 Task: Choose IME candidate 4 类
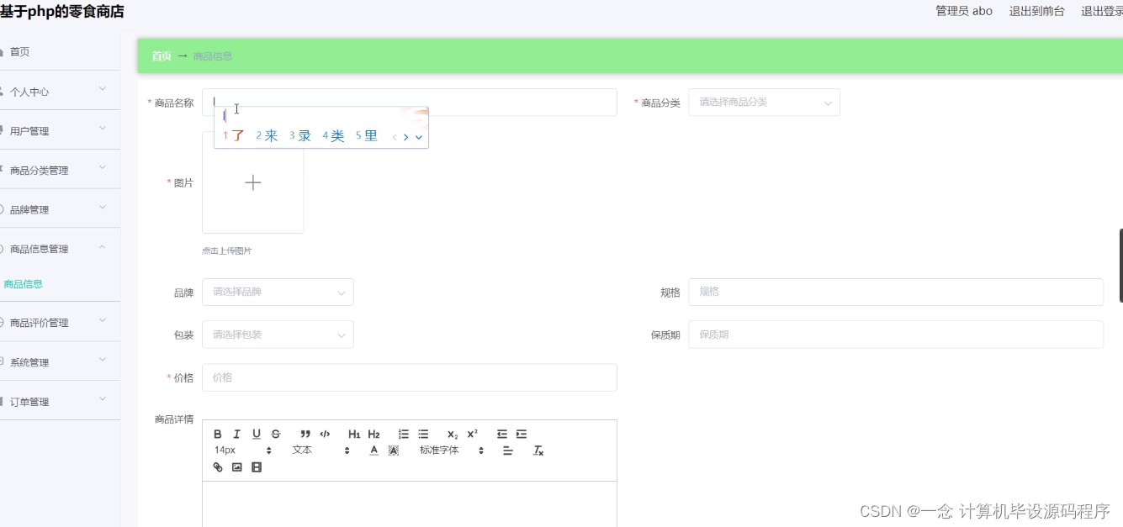point(334,136)
